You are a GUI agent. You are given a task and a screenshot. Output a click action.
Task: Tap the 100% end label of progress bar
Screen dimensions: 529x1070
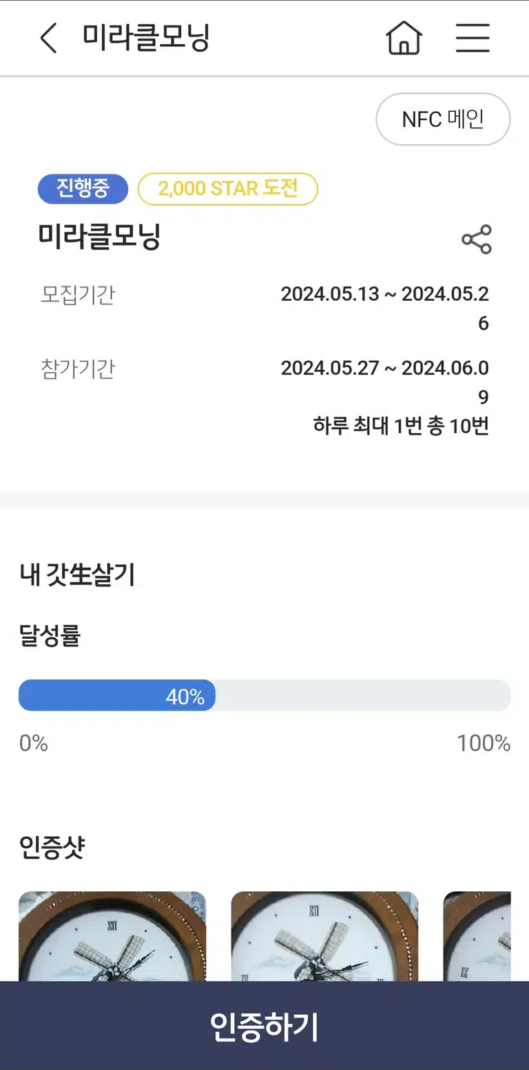point(484,743)
